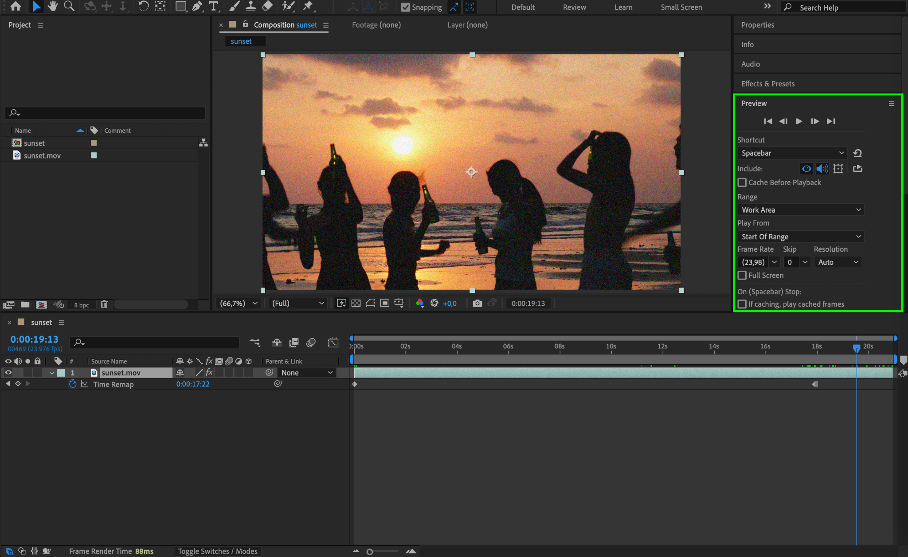This screenshot has width=908, height=557.
Task: Select the Type tool
Action: (x=214, y=6)
